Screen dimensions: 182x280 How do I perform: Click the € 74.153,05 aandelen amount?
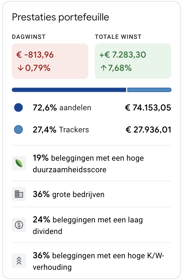pos(148,108)
